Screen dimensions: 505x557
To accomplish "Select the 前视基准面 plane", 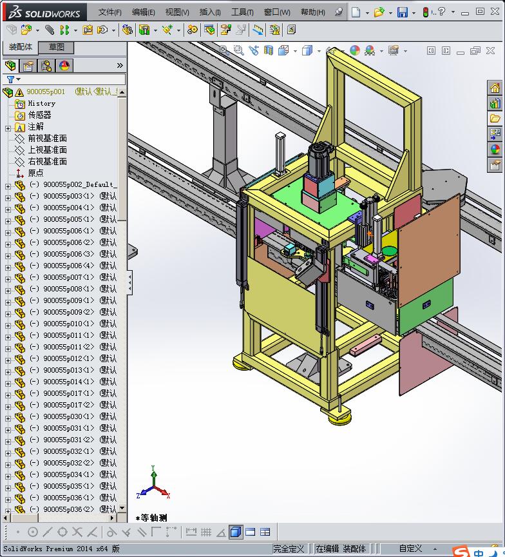I will [47, 138].
